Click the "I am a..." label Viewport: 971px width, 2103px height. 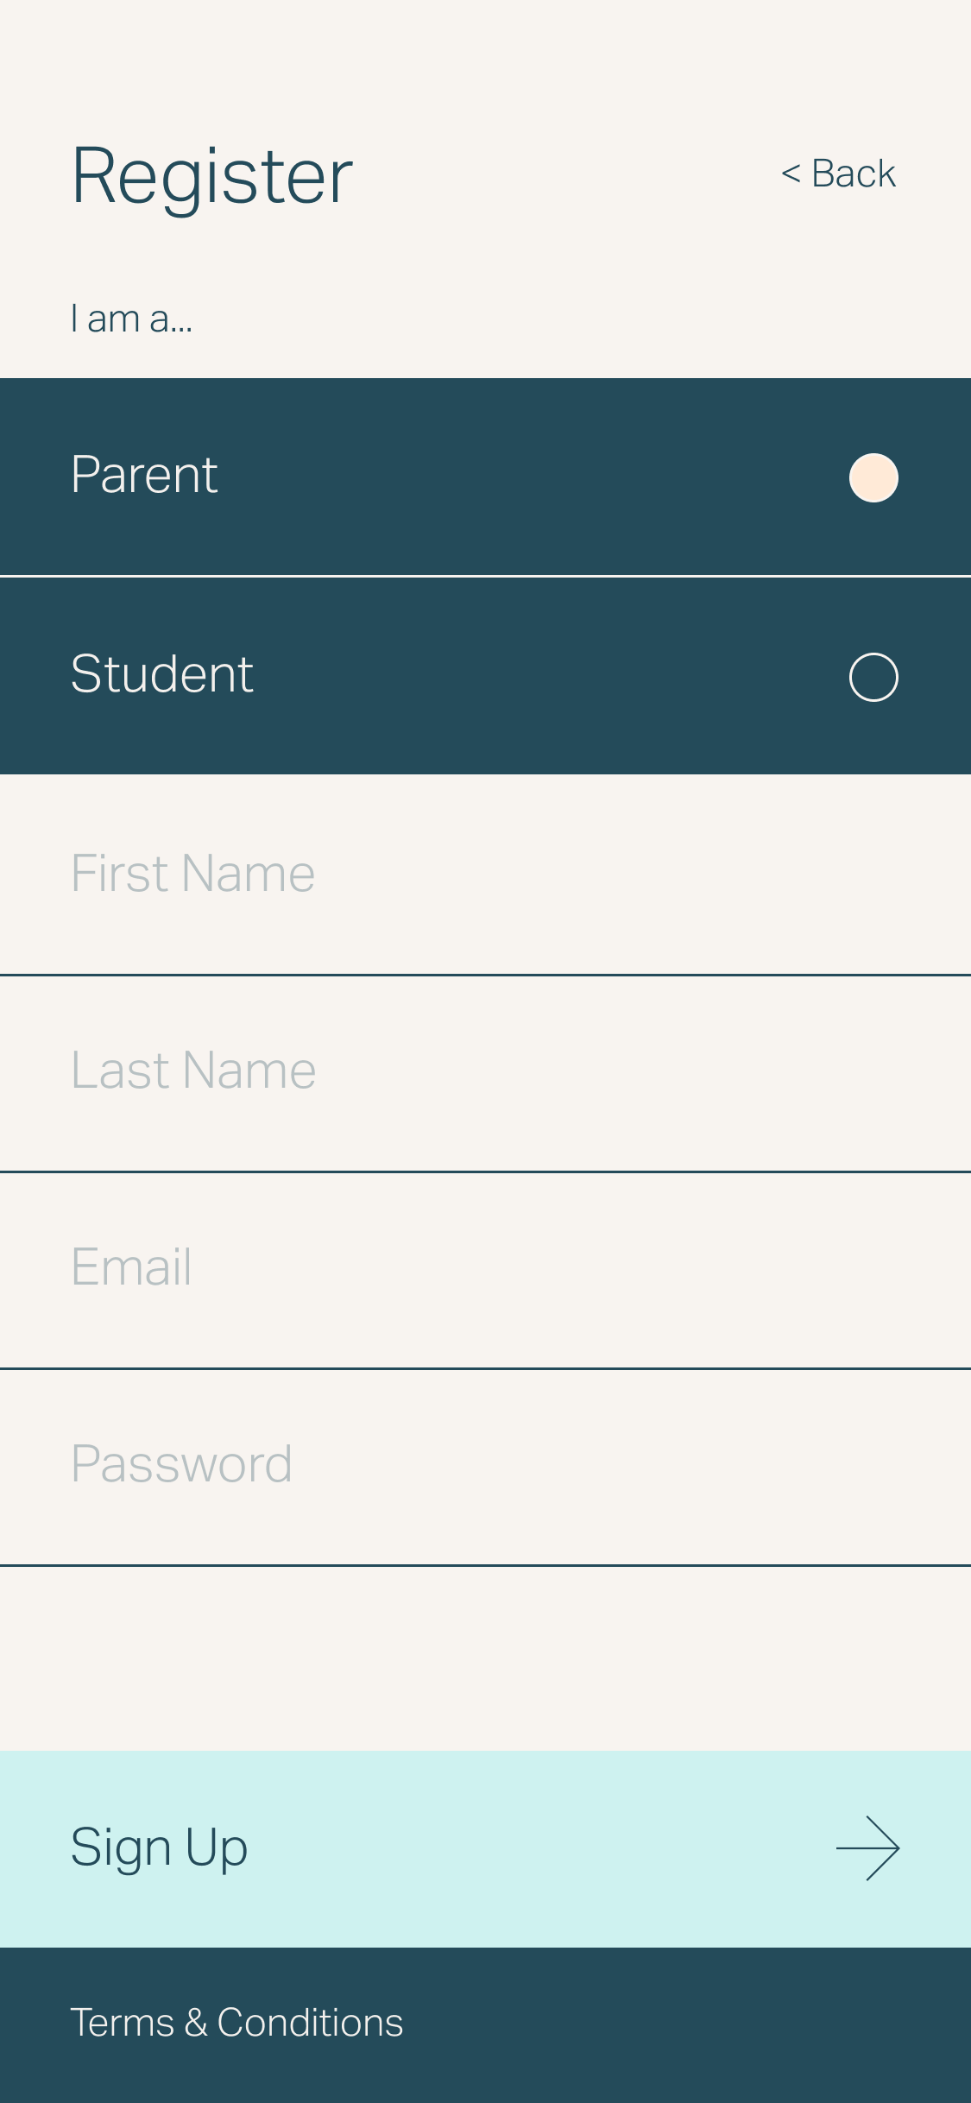click(x=131, y=319)
